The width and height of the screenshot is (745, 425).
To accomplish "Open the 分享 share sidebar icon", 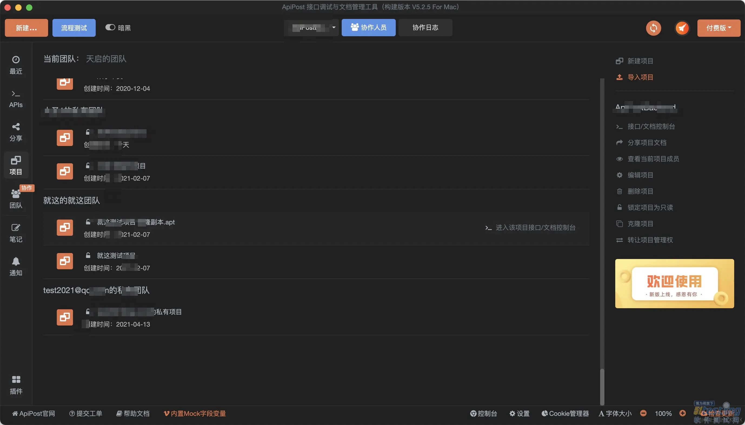I will [x=16, y=132].
